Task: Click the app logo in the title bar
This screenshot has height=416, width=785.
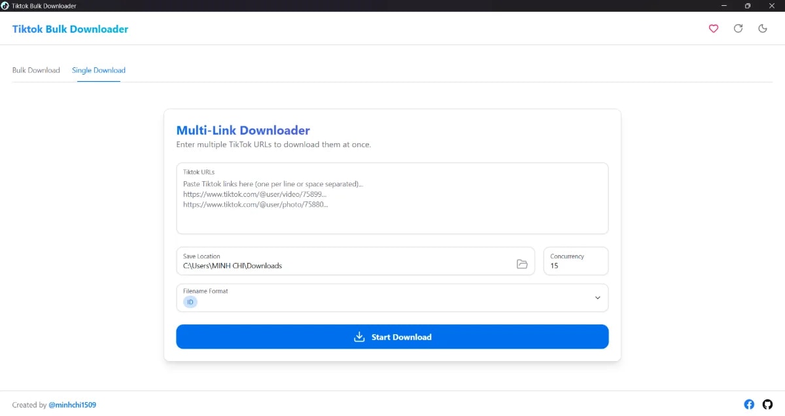Action: coord(5,5)
